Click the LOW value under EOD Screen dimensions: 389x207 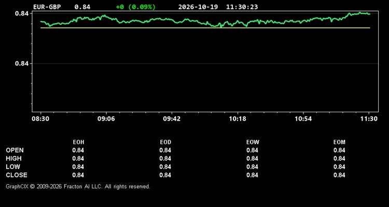pos(165,167)
